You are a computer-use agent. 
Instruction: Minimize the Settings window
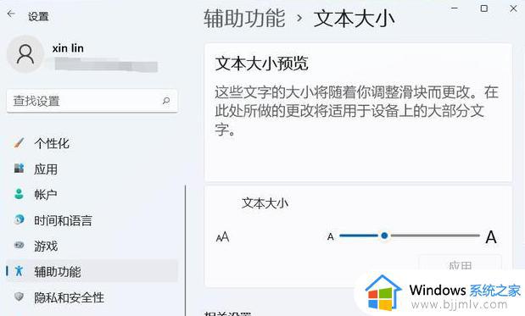[x=455, y=8]
